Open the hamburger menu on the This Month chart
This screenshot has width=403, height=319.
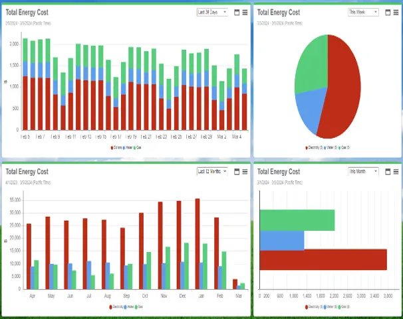pyautogui.click(x=395, y=171)
